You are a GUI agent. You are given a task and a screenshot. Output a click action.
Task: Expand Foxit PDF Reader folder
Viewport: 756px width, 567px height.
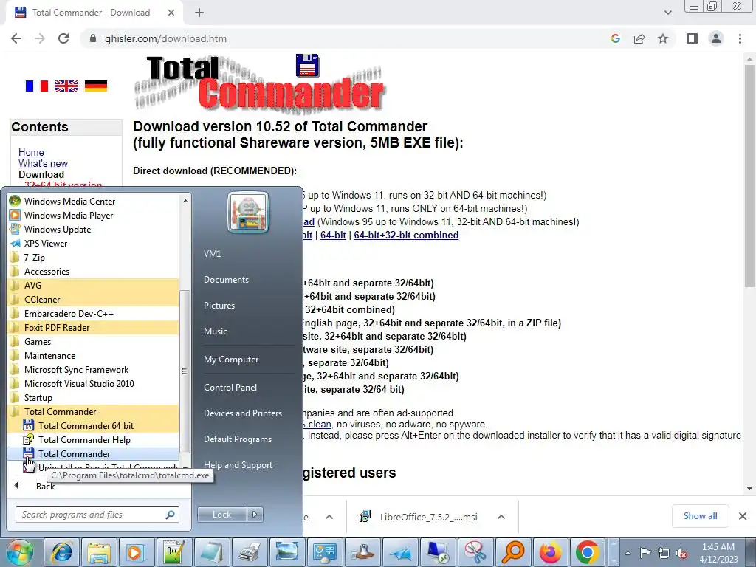pos(92,327)
